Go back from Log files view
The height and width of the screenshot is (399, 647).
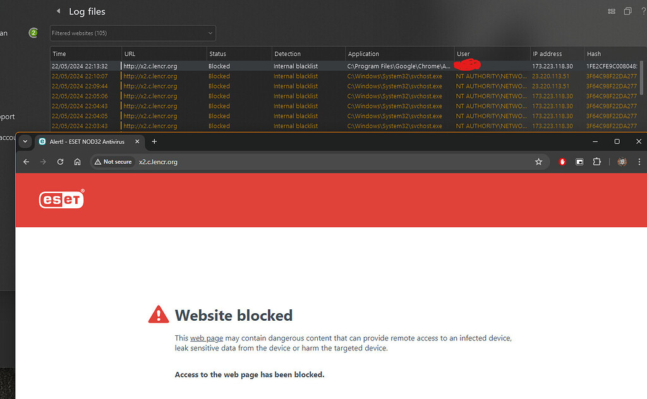(58, 11)
